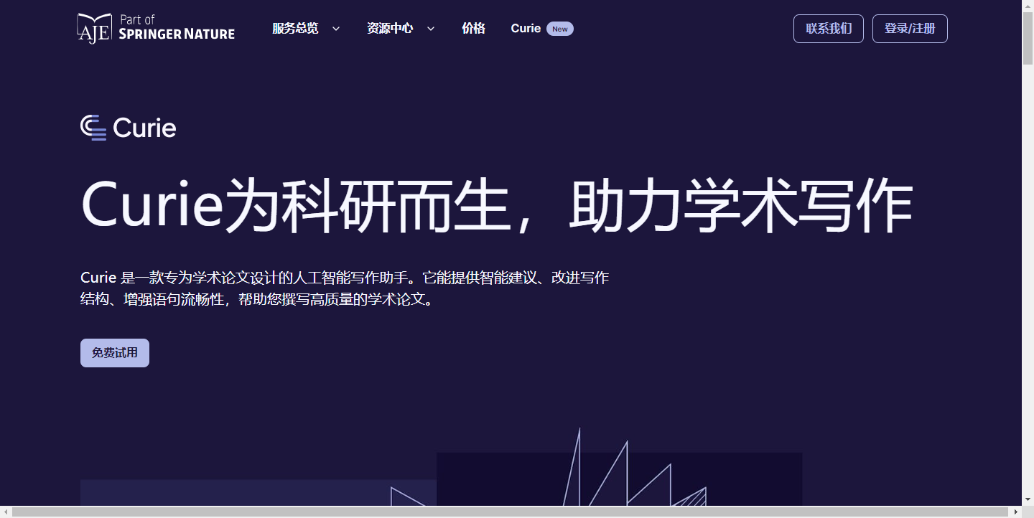
Task: Expand the 服务总览 dropdown chevron
Action: (335, 29)
